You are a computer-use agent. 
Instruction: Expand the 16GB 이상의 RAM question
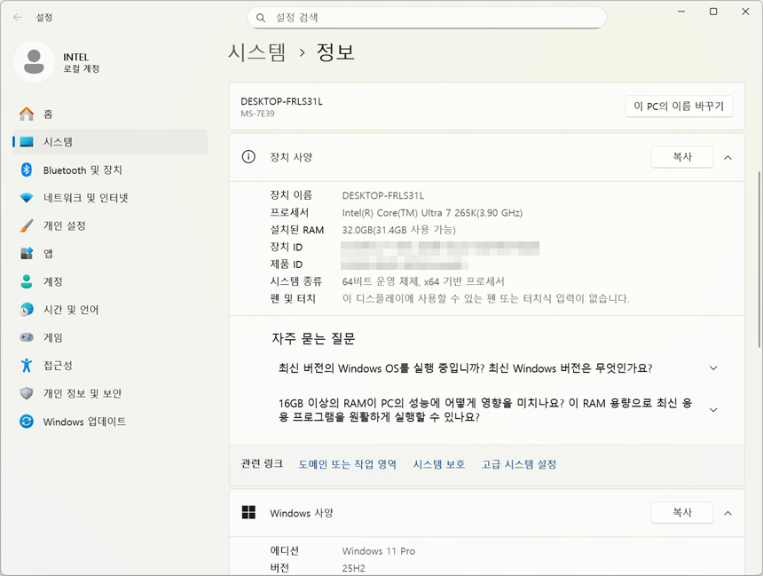click(x=713, y=410)
